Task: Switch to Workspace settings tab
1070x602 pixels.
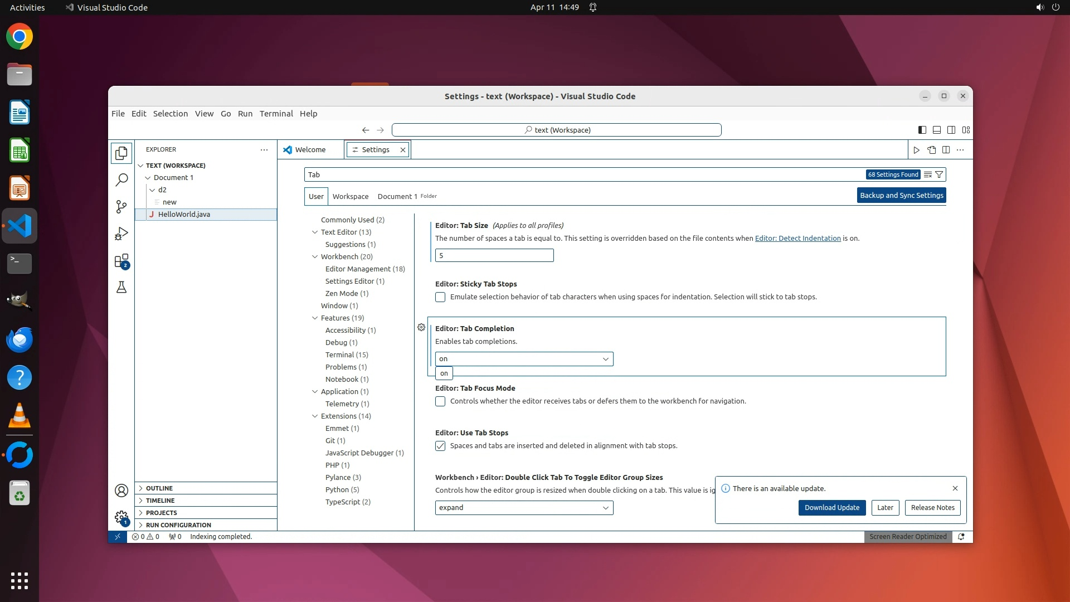Action: point(350,196)
